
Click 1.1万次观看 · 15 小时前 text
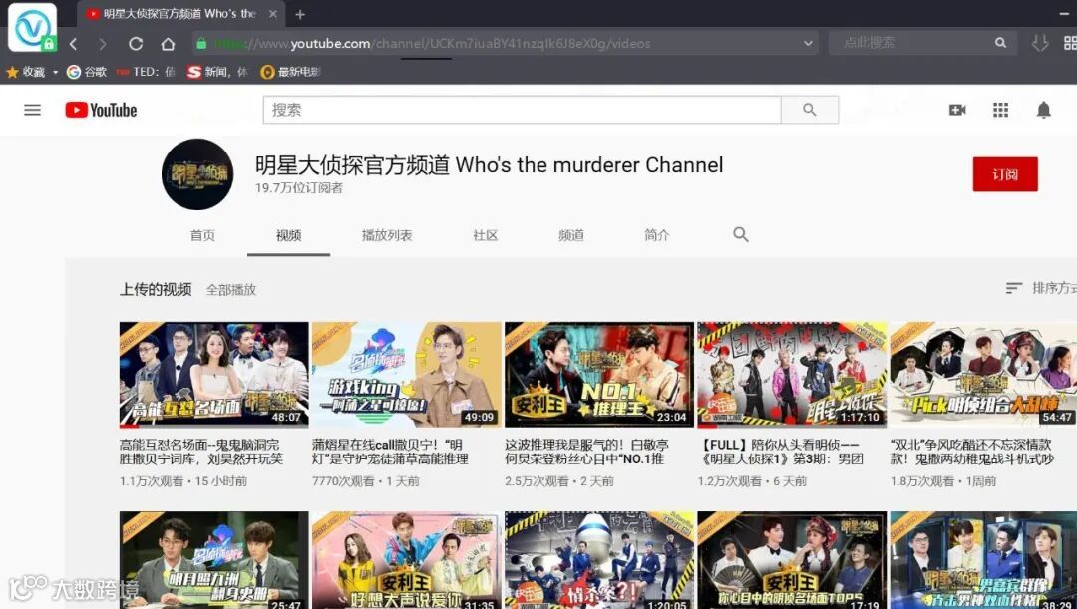tap(183, 481)
